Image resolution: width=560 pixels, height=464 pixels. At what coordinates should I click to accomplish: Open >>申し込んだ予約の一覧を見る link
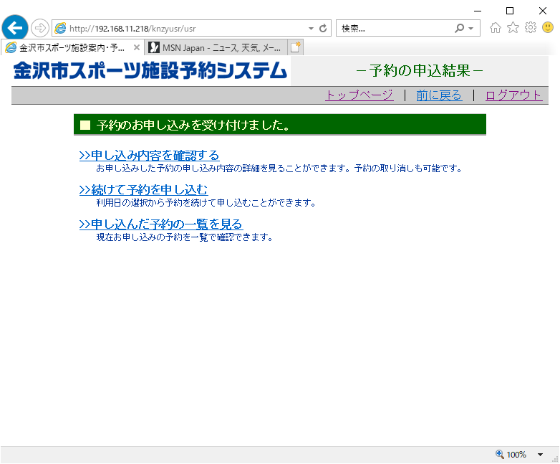pyautogui.click(x=161, y=224)
